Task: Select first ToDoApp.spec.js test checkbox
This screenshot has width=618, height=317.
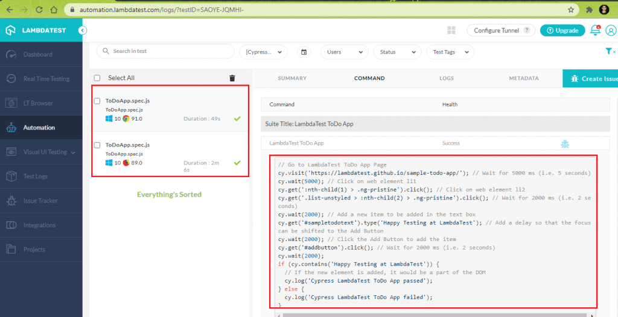Action: (x=97, y=101)
